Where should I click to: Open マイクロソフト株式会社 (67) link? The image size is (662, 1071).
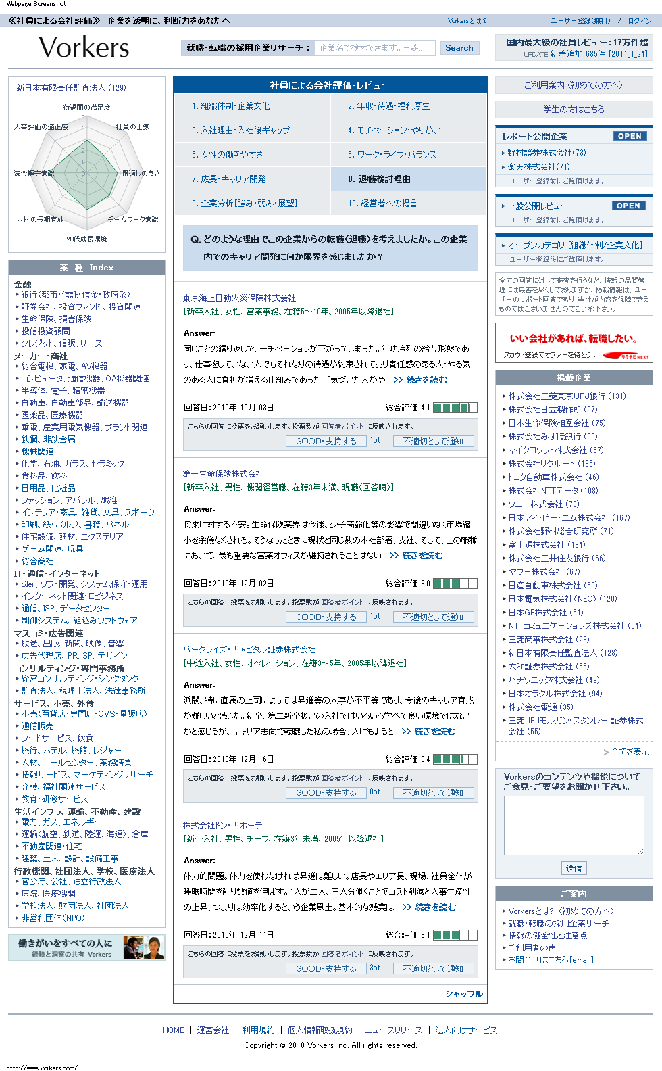coord(556,450)
